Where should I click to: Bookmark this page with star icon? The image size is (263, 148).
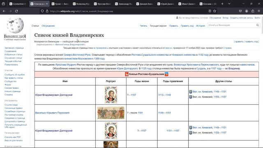pos(215,11)
